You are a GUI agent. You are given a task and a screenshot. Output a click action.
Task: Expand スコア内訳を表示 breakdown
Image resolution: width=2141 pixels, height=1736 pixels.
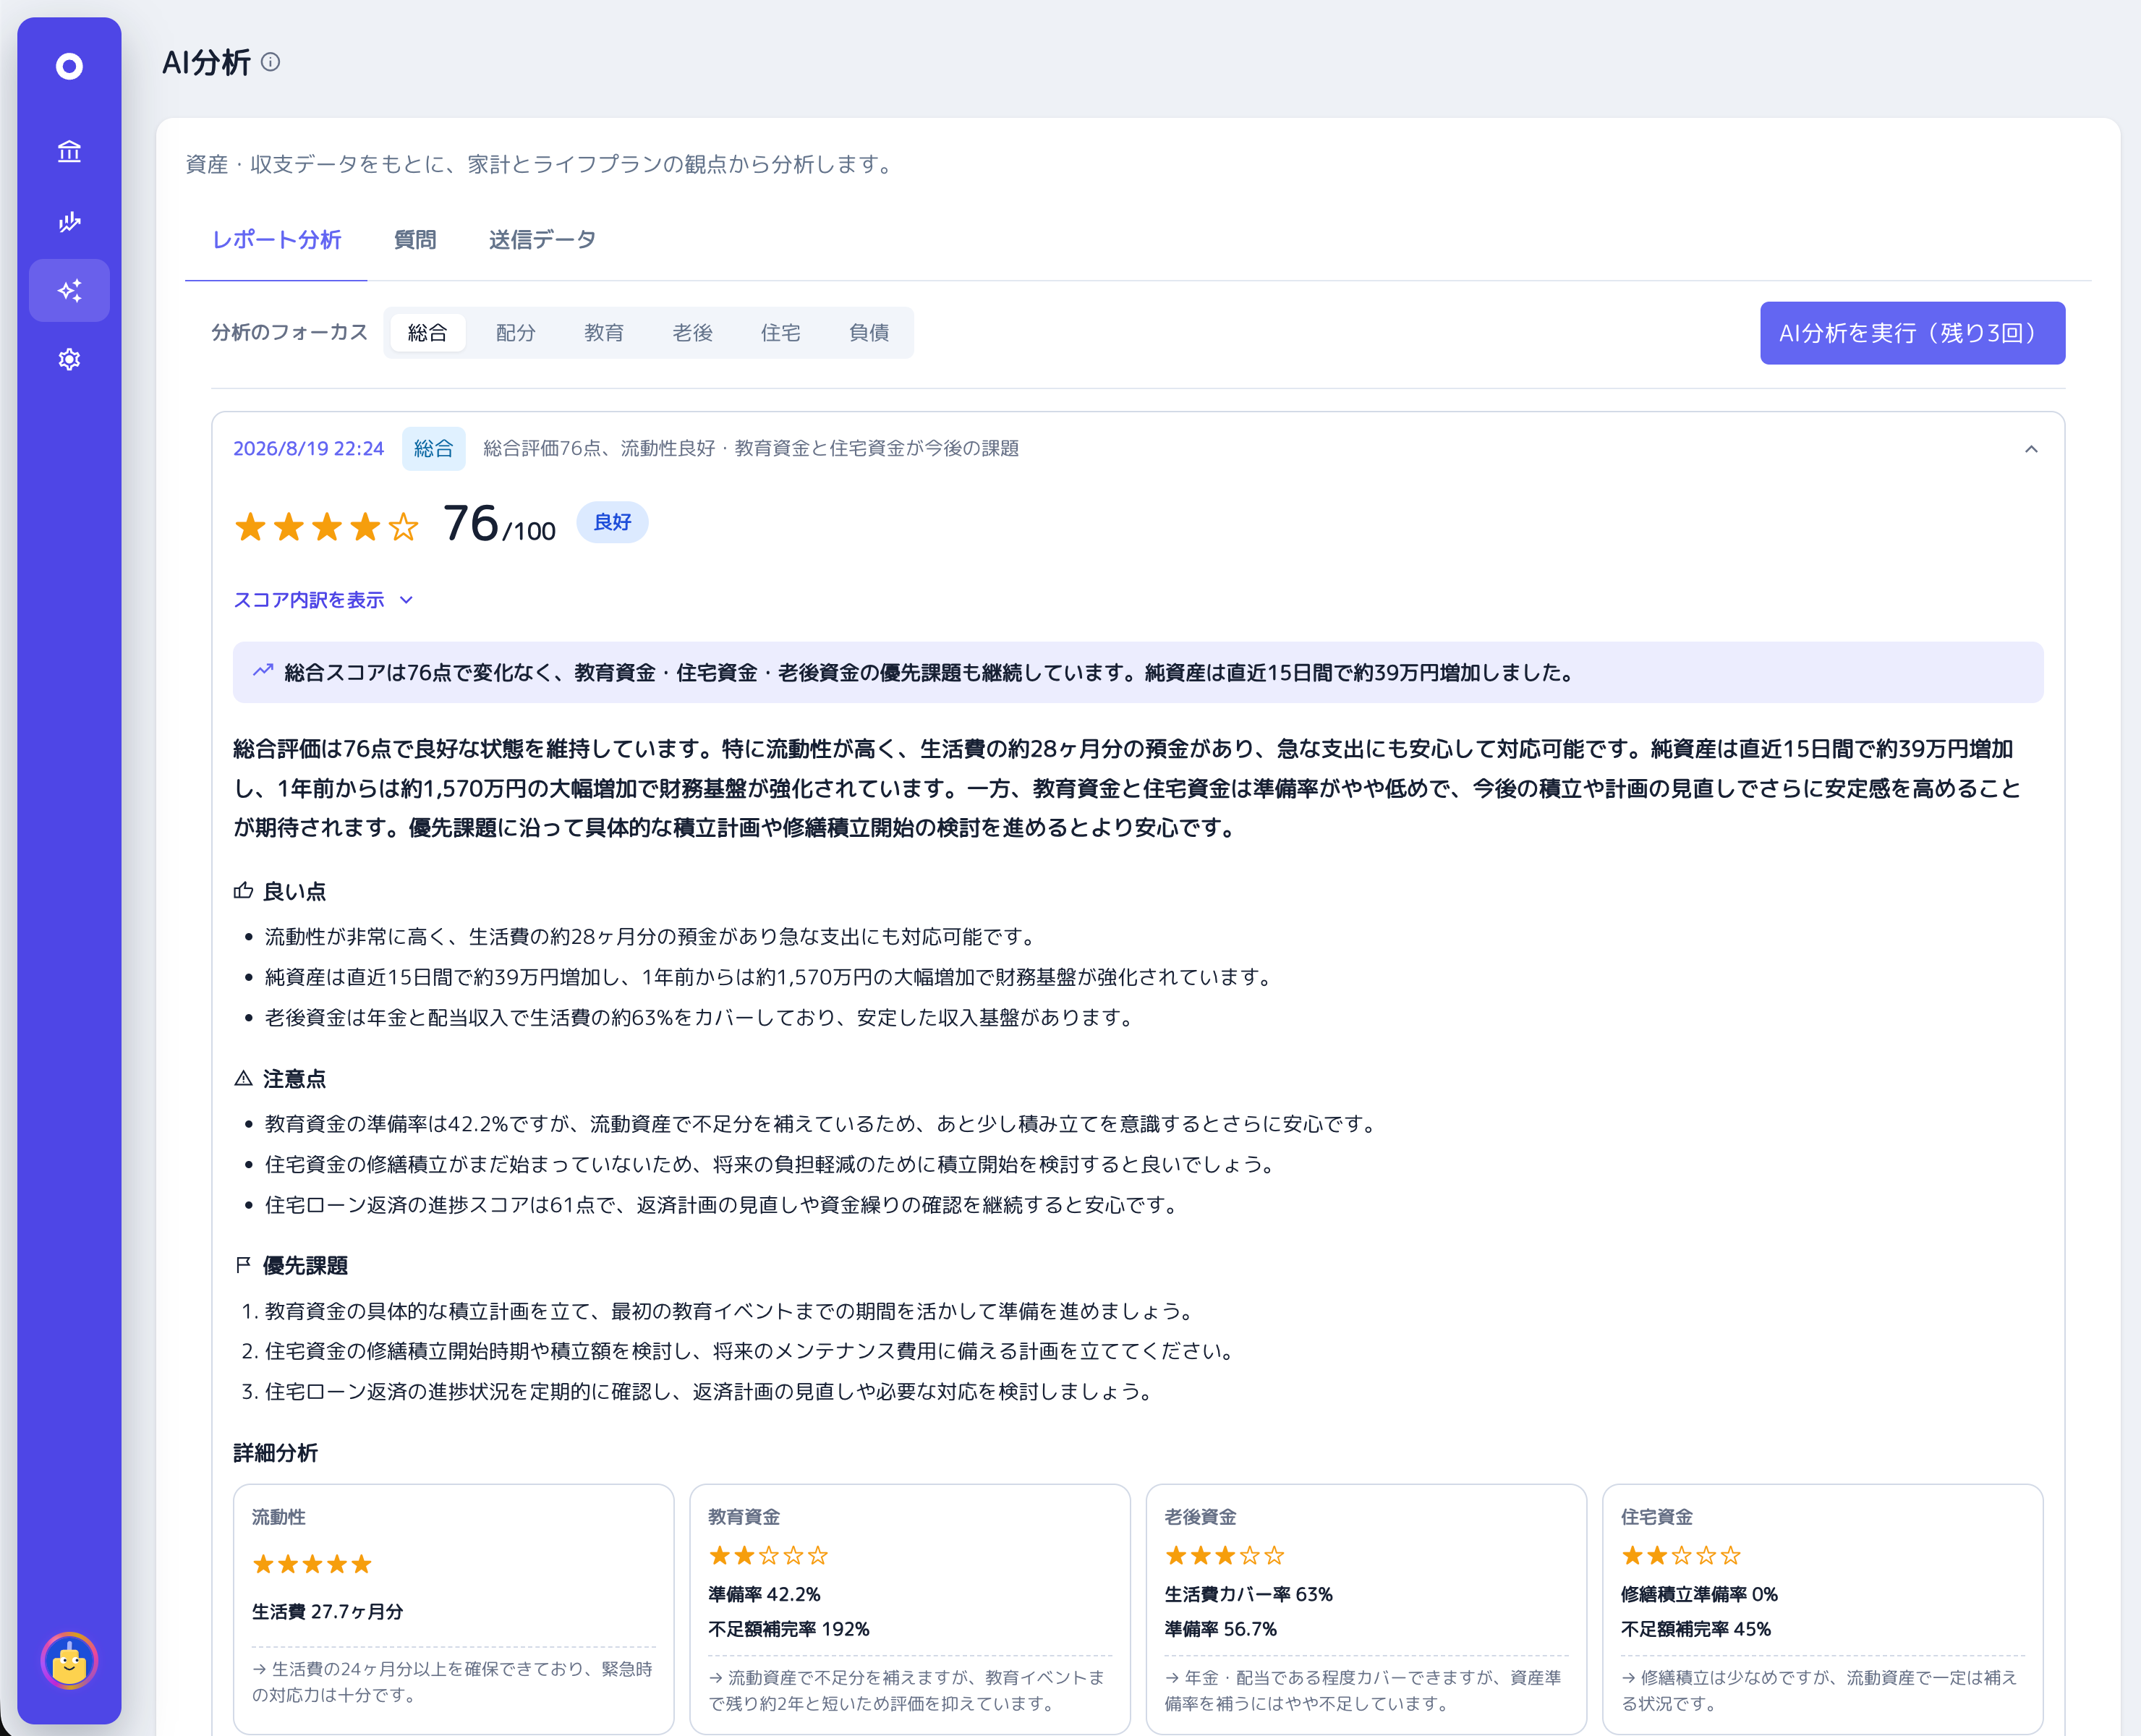pos(323,600)
